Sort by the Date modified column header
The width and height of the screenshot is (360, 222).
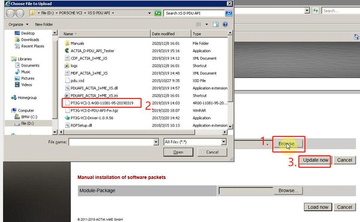point(170,34)
